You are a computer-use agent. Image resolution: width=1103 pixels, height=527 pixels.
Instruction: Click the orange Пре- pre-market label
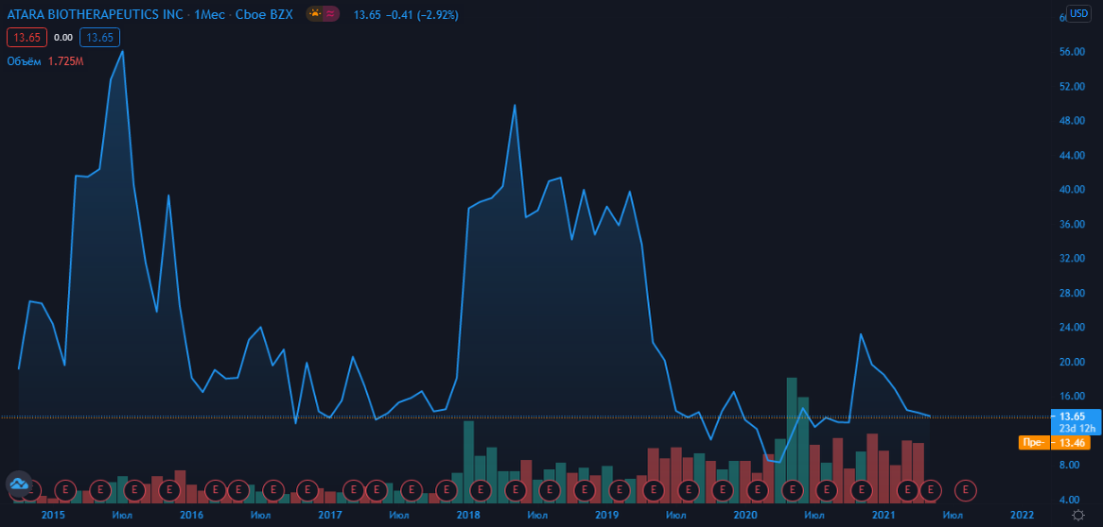tap(1035, 443)
